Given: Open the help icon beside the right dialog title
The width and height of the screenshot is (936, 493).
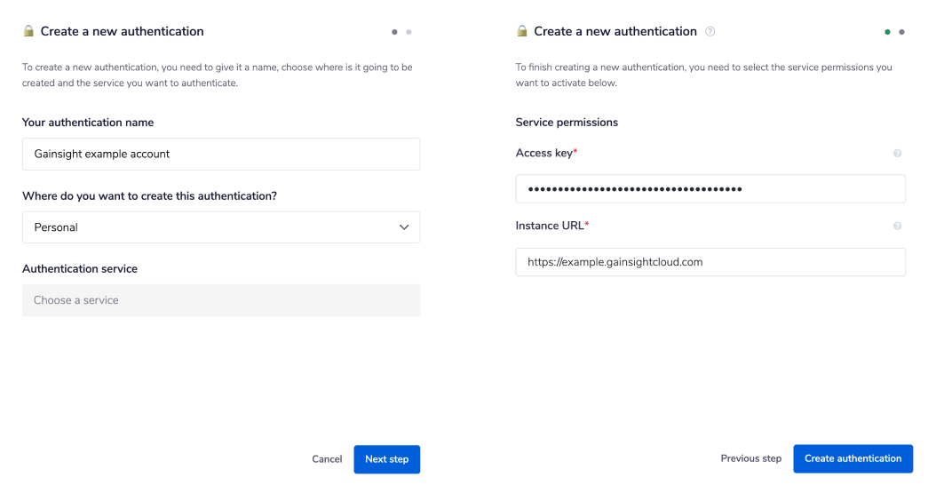Looking at the screenshot, I should (710, 31).
